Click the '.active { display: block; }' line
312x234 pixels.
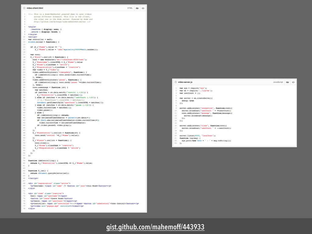[x=45, y=32]
